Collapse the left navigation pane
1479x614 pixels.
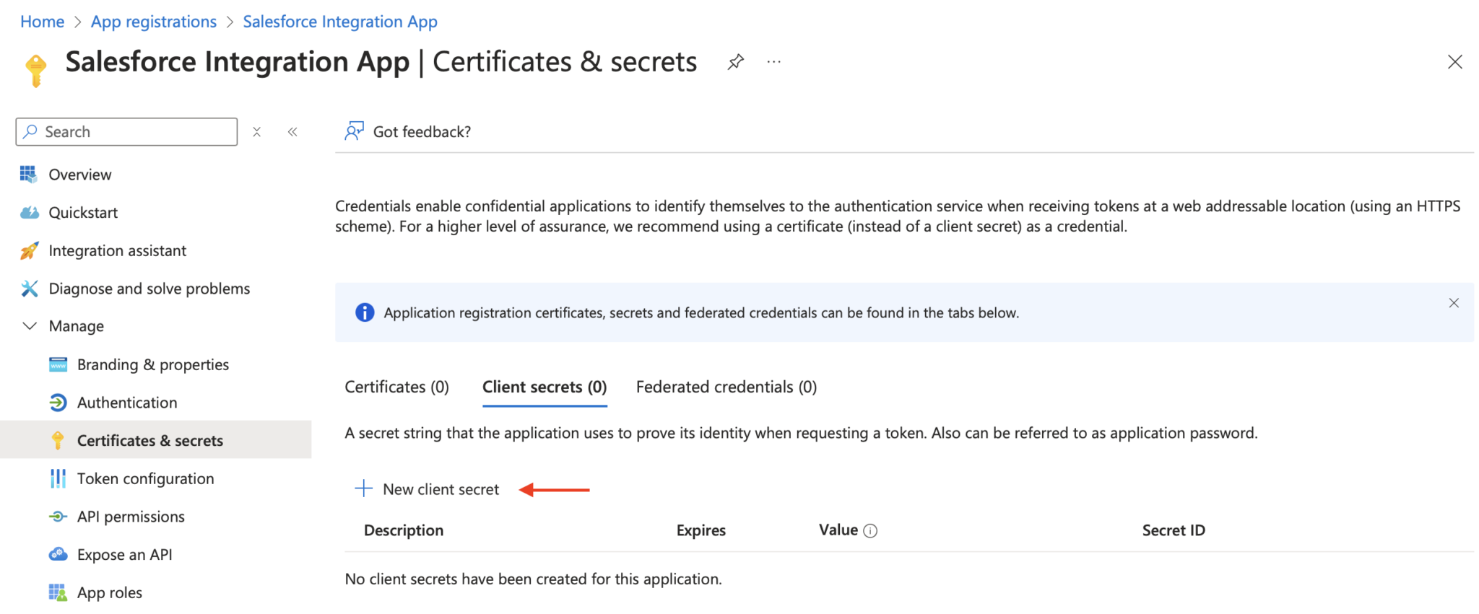[292, 131]
